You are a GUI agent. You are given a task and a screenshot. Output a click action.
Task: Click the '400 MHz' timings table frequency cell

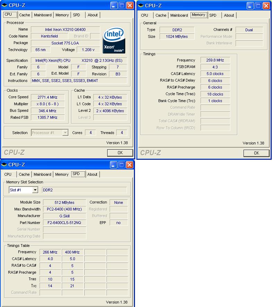73,252
